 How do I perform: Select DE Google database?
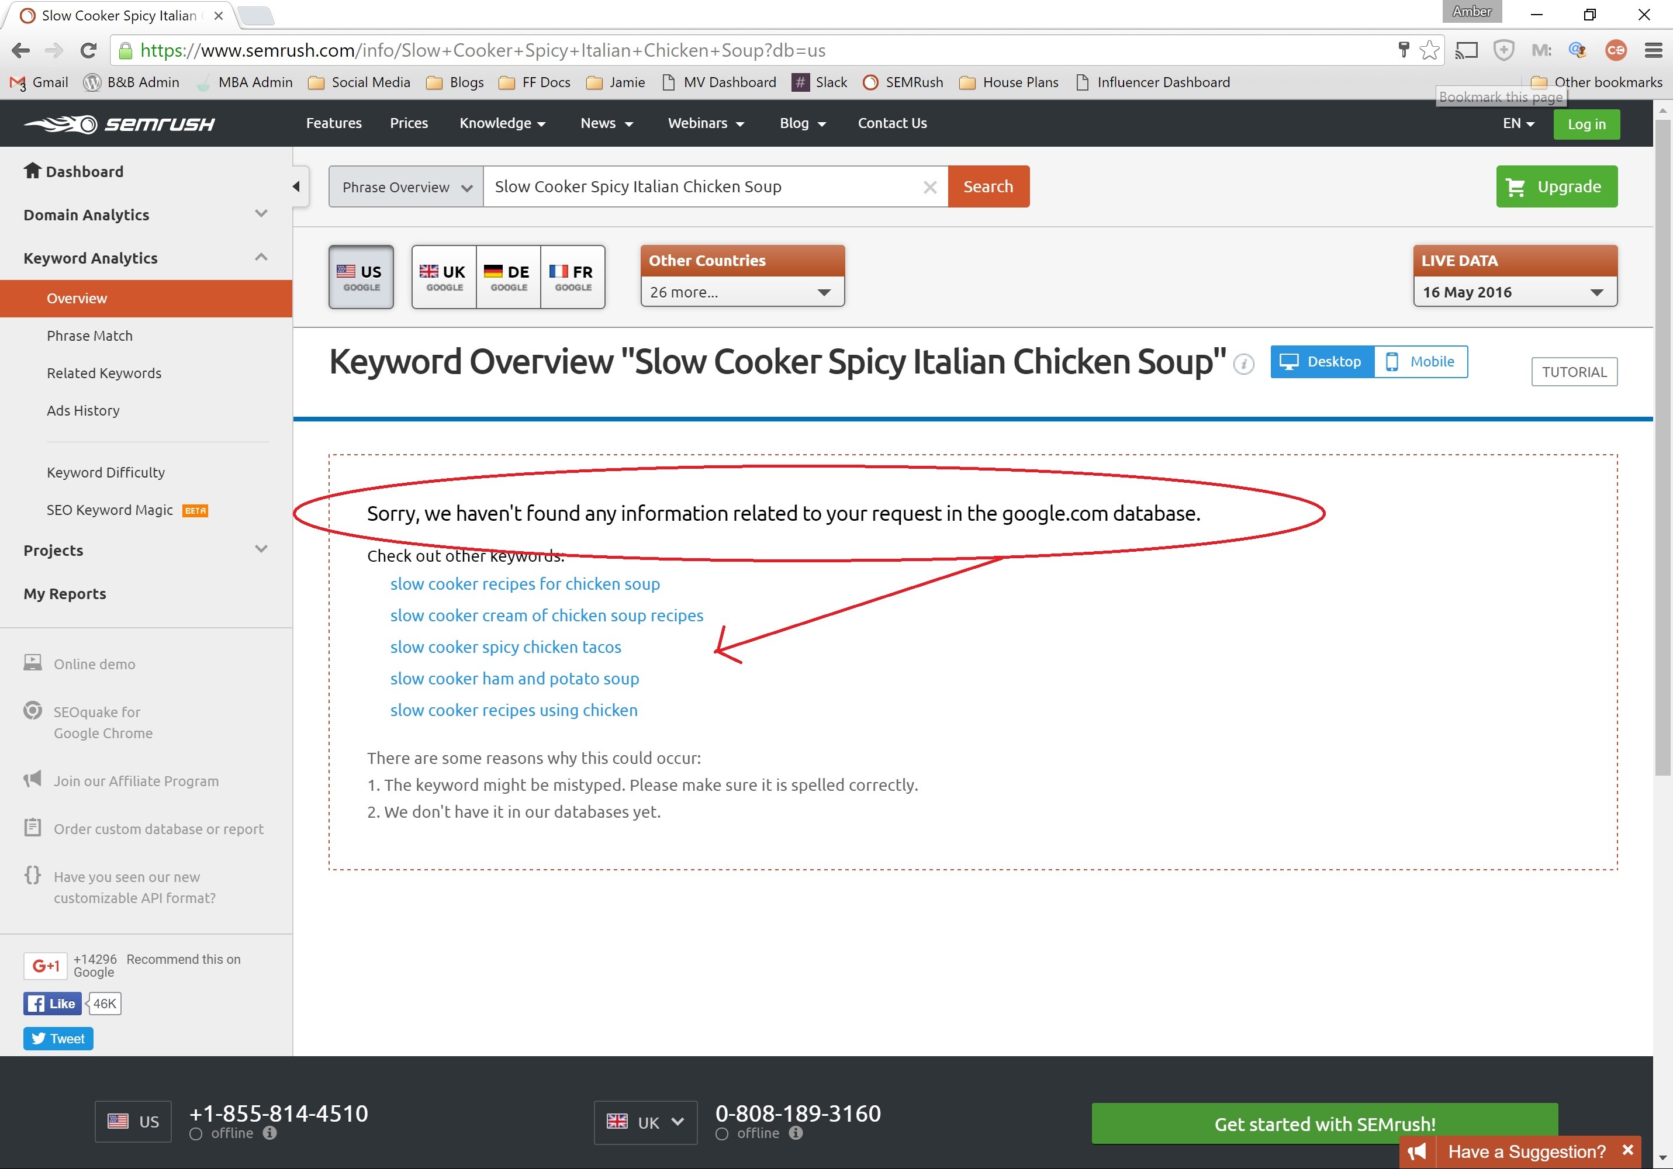coord(508,277)
